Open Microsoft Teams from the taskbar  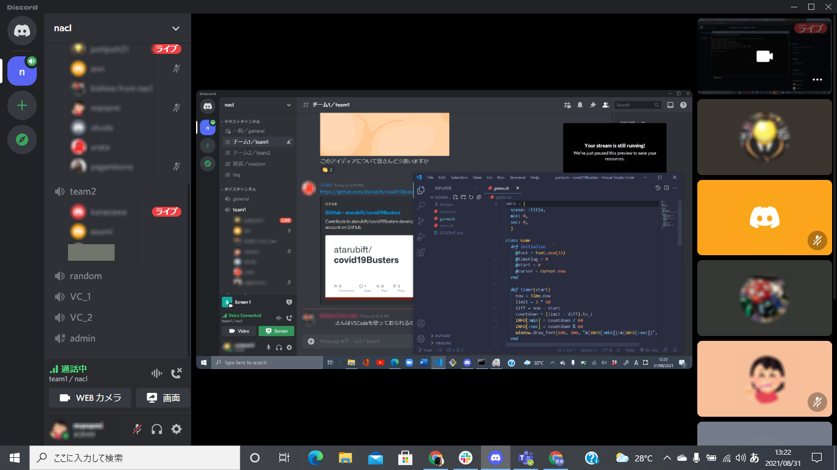click(x=526, y=458)
